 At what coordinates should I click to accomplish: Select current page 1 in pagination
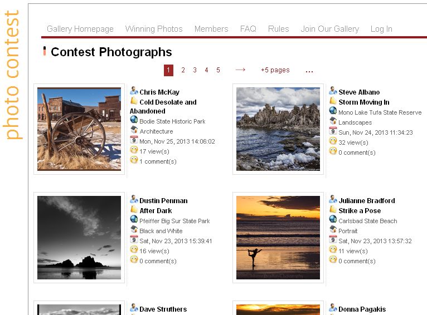tap(168, 70)
